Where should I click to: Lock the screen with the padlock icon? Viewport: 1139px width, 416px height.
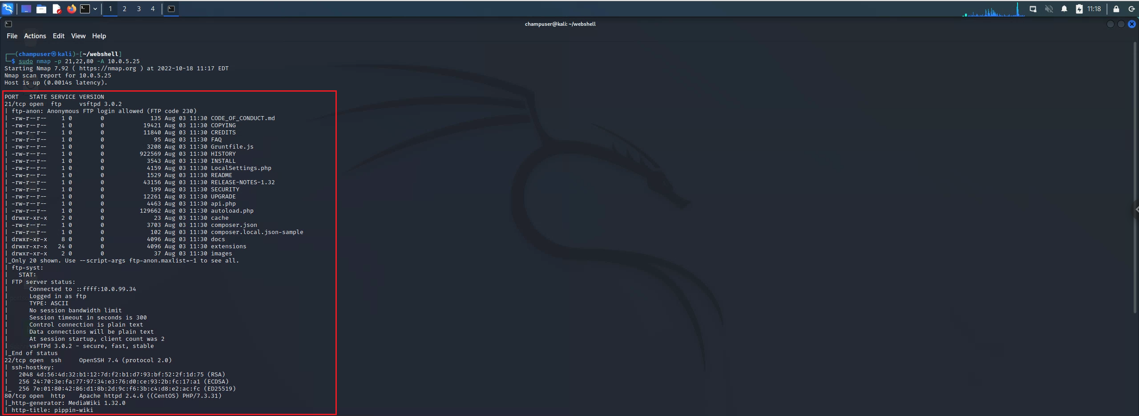(x=1116, y=9)
